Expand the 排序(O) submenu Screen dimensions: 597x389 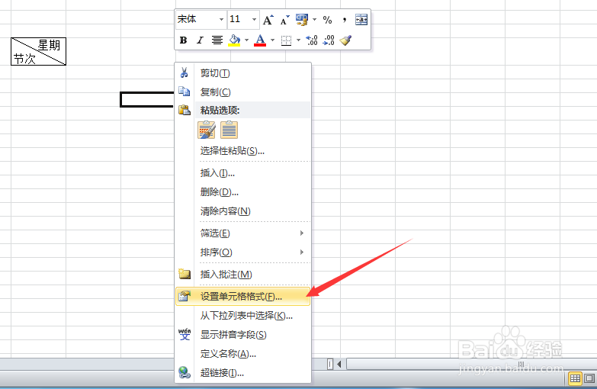243,252
